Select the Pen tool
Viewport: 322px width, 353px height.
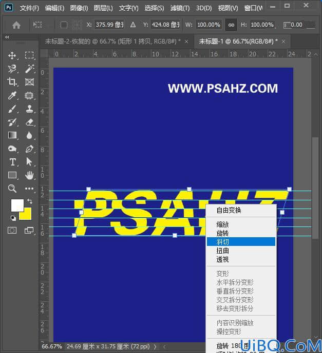[x=29, y=149]
